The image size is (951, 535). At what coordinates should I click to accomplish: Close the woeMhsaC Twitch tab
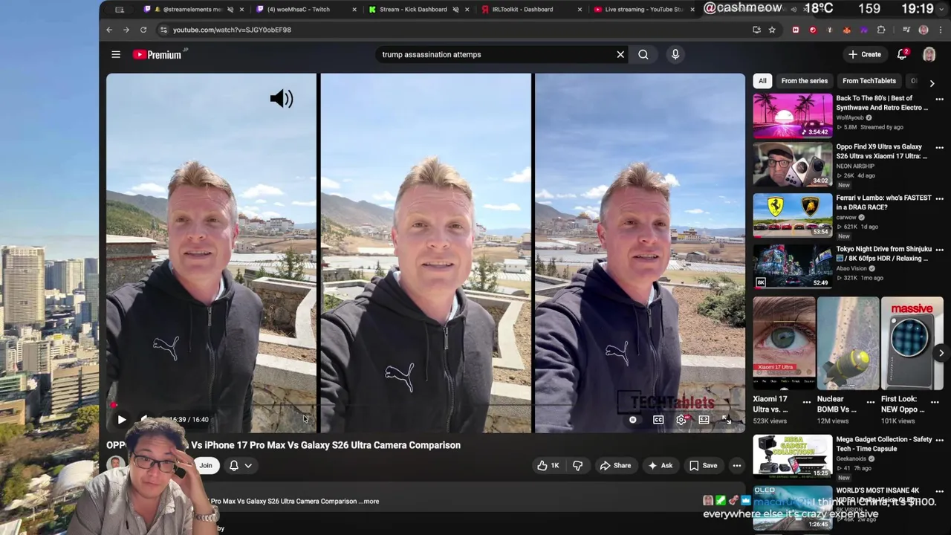pos(354,10)
